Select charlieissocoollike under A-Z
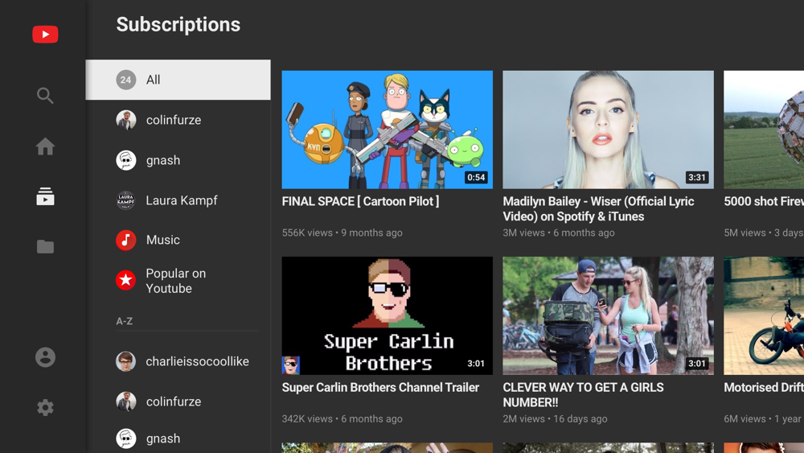The height and width of the screenshot is (453, 804). click(178, 361)
